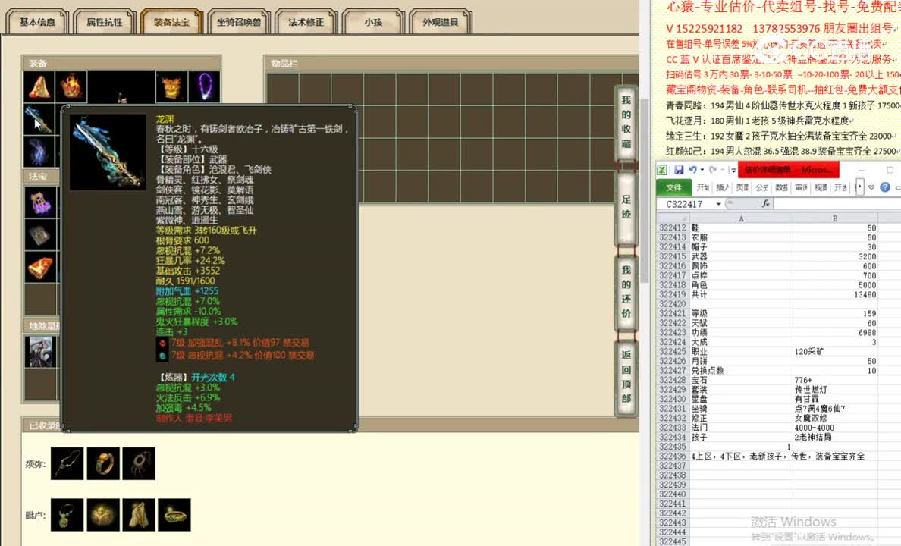Click the fx insert function field
The width and height of the screenshot is (901, 546).
[x=766, y=203]
